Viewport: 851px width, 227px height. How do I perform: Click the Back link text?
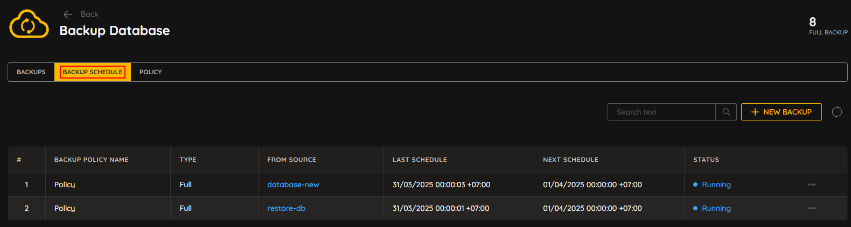(89, 14)
